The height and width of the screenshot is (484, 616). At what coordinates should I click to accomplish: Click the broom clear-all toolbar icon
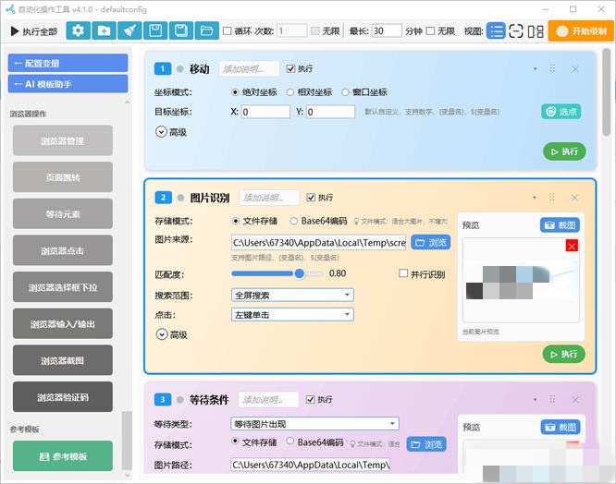tap(129, 30)
